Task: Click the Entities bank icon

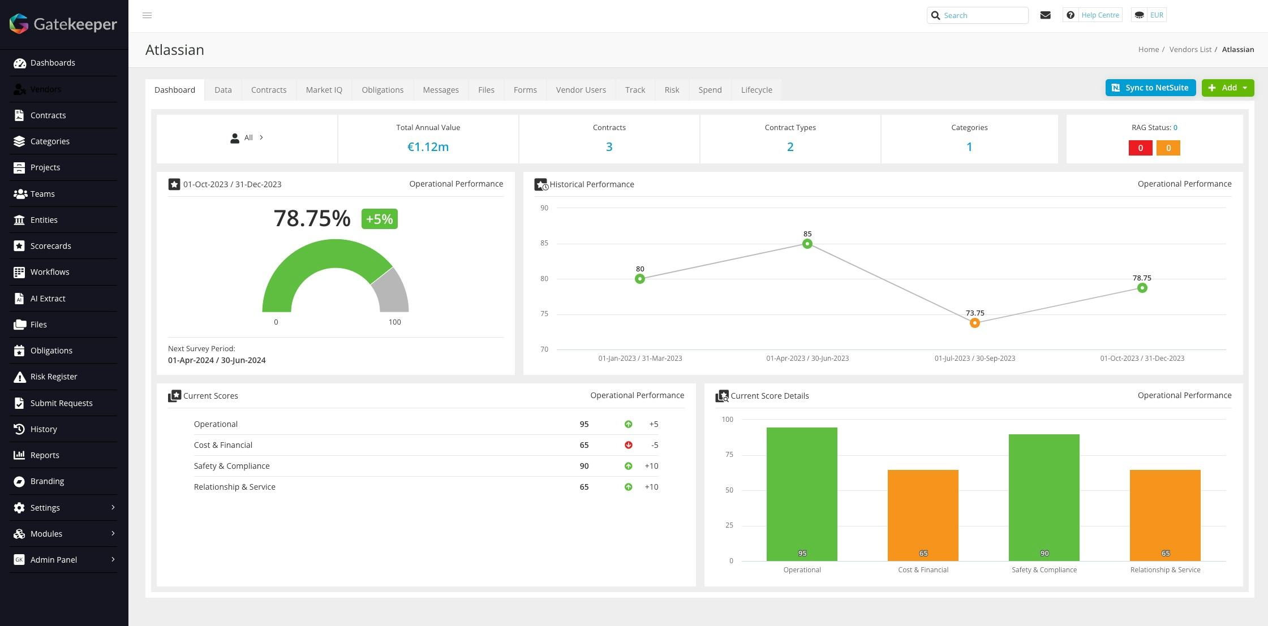Action: click(19, 220)
